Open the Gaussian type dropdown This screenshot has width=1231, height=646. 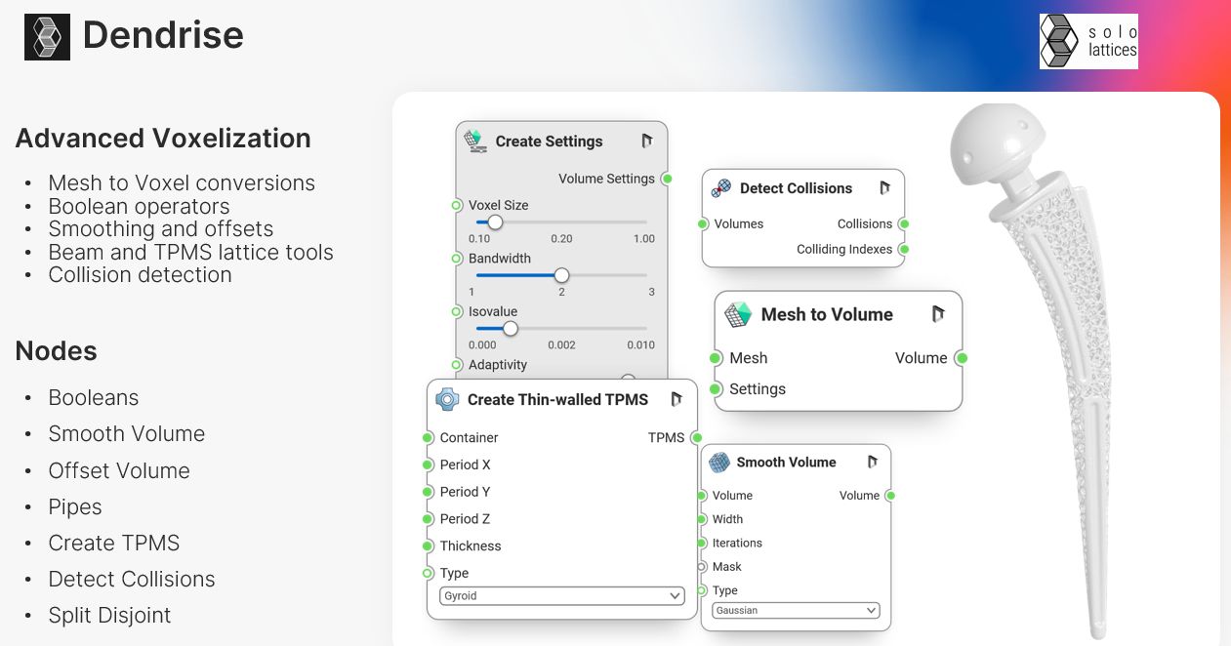pyautogui.click(x=796, y=611)
